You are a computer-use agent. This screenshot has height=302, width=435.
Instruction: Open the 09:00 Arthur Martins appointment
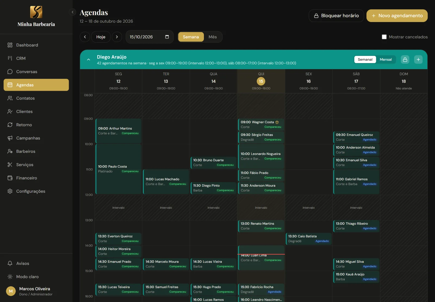pyautogui.click(x=118, y=131)
